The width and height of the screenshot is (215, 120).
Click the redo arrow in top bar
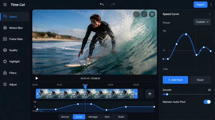tap(113, 5)
